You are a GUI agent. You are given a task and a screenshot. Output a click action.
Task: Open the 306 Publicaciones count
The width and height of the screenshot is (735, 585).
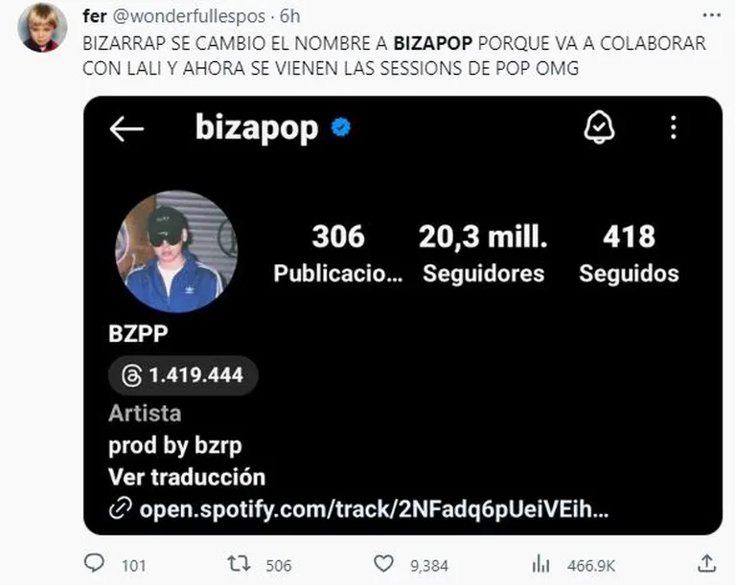(338, 254)
